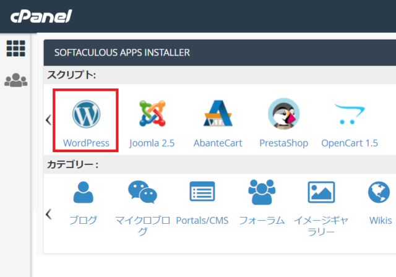Open the grid home icon in sidebar
This screenshot has width=396, height=277.
(x=15, y=48)
